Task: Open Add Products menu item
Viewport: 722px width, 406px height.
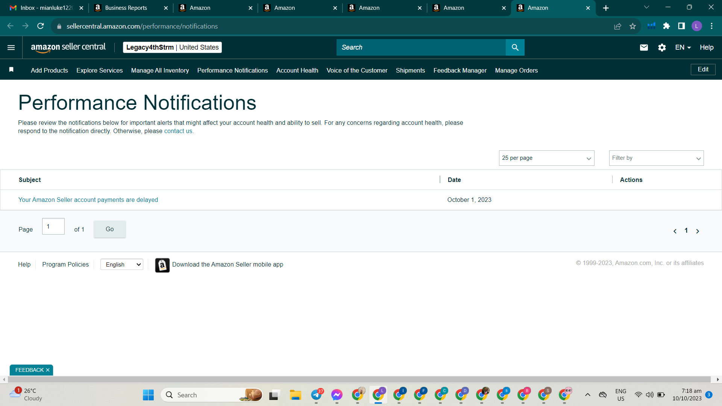Action: click(x=49, y=70)
